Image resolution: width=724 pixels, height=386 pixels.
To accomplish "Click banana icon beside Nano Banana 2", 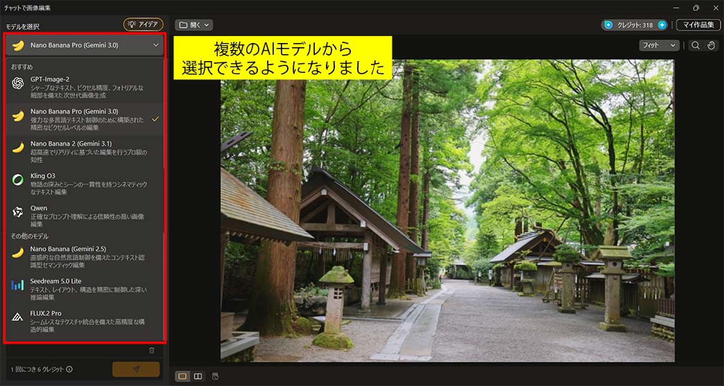I will (x=17, y=147).
